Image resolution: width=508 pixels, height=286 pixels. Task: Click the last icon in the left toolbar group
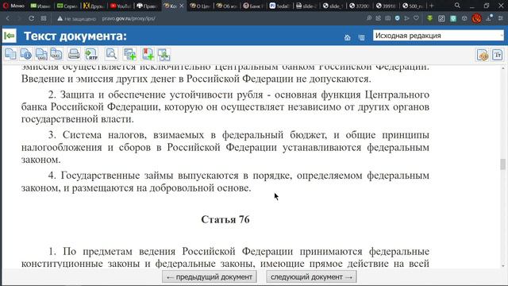coord(164,54)
